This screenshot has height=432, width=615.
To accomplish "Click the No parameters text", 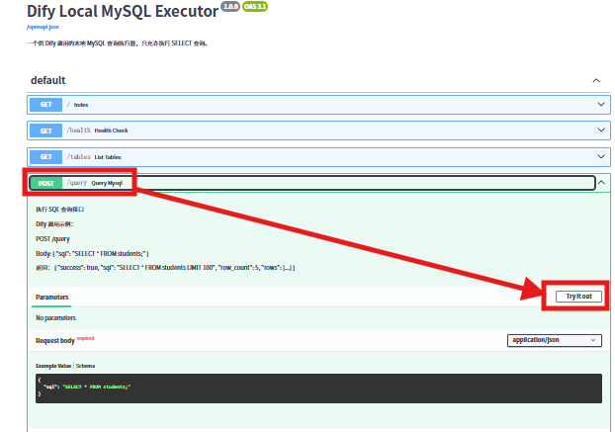I will coord(55,318).
